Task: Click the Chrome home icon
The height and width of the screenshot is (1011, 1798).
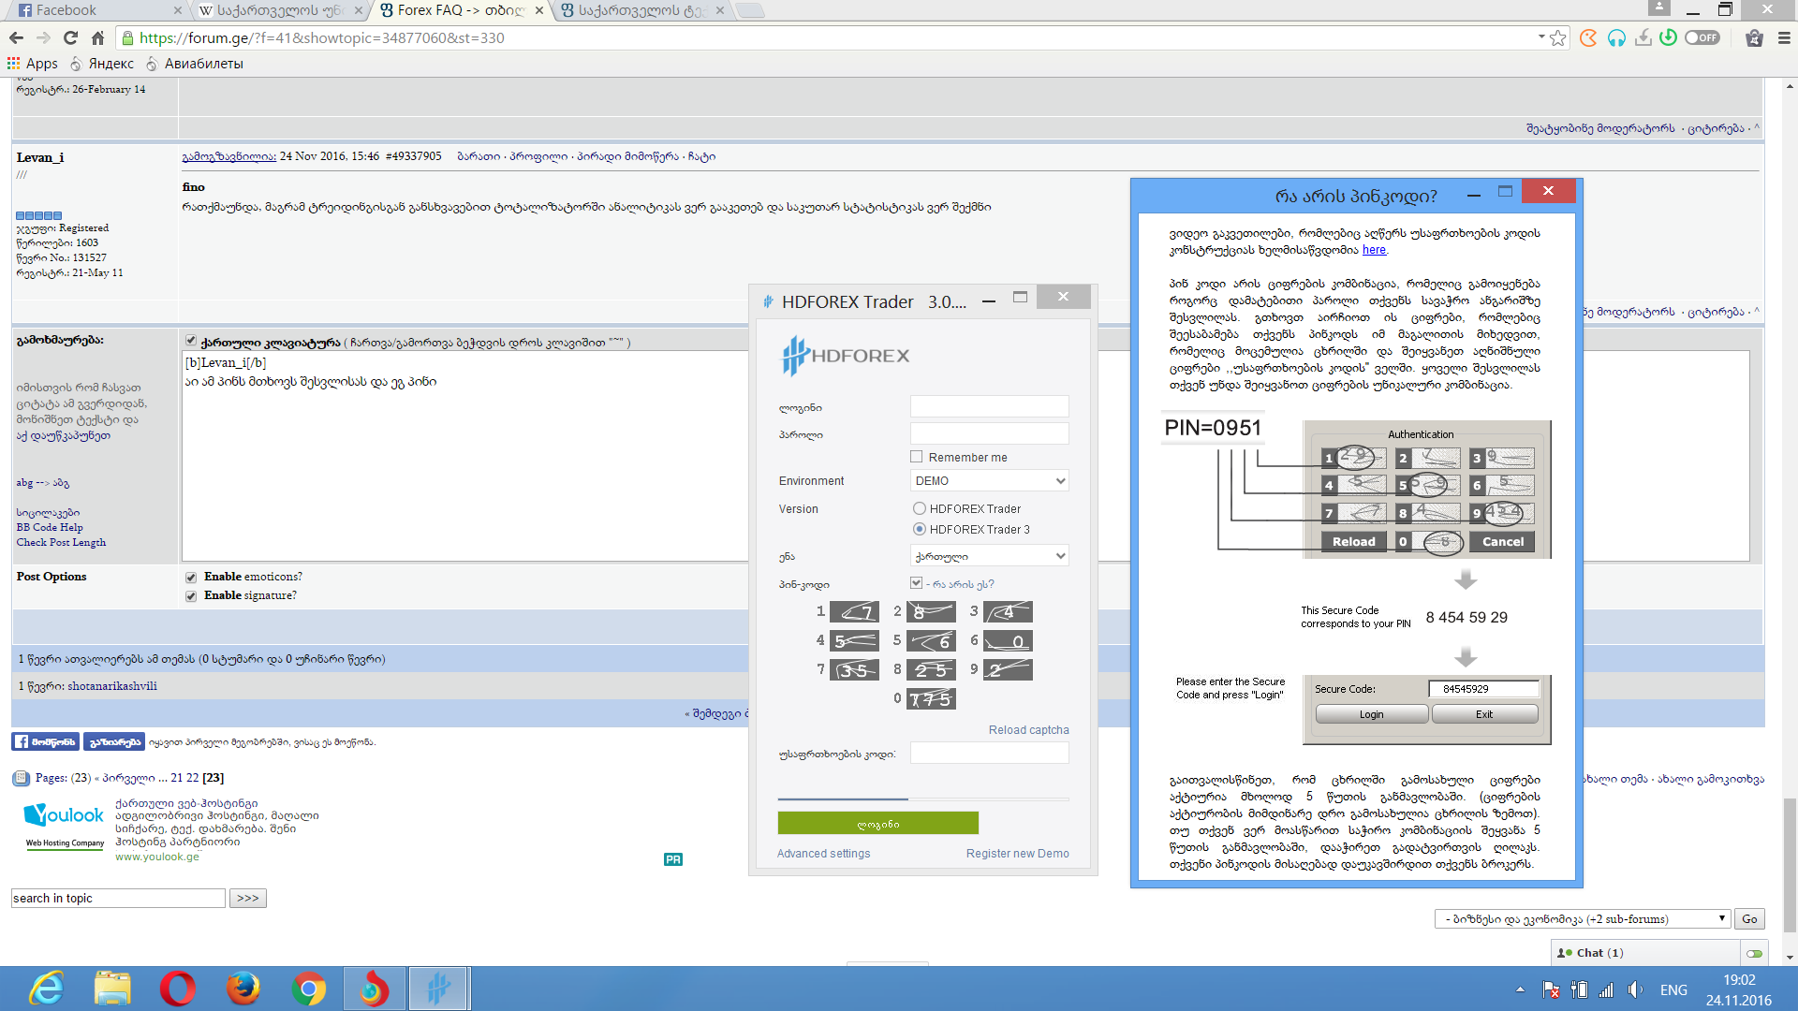Action: pos(97,37)
